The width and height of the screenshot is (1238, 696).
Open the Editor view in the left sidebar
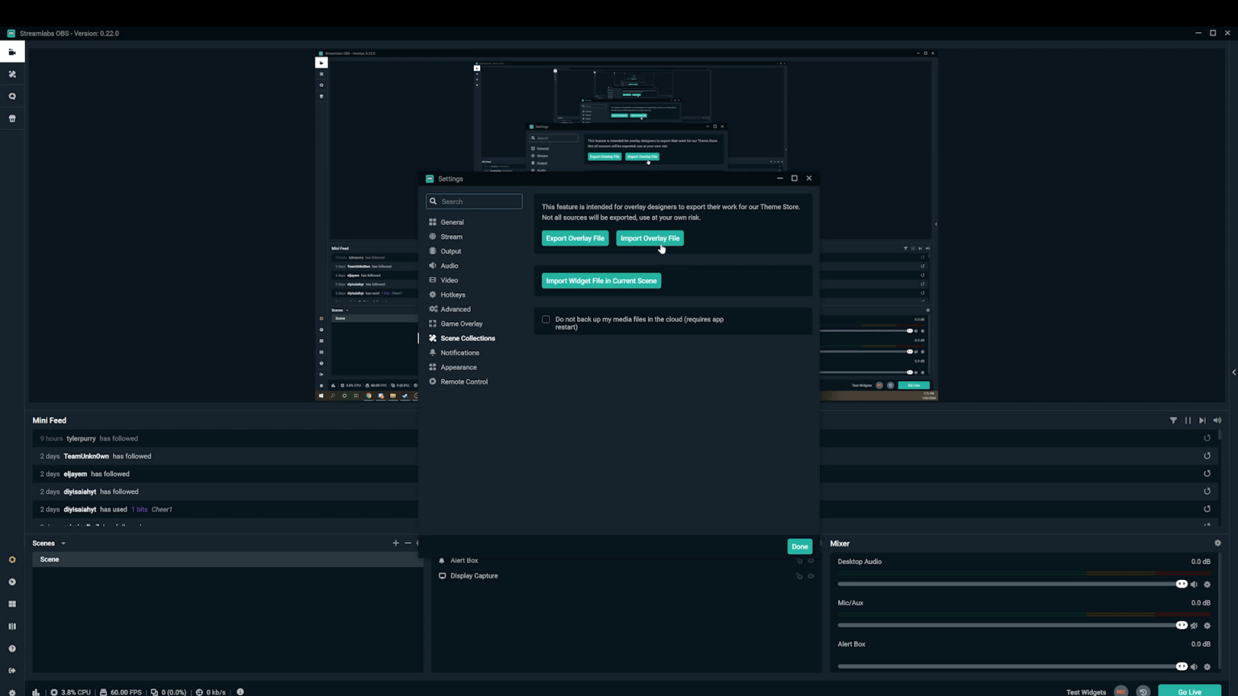pyautogui.click(x=12, y=52)
